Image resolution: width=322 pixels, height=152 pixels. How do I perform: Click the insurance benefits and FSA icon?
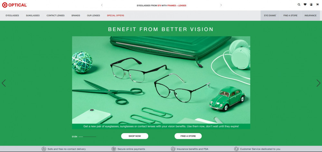pos(173,149)
